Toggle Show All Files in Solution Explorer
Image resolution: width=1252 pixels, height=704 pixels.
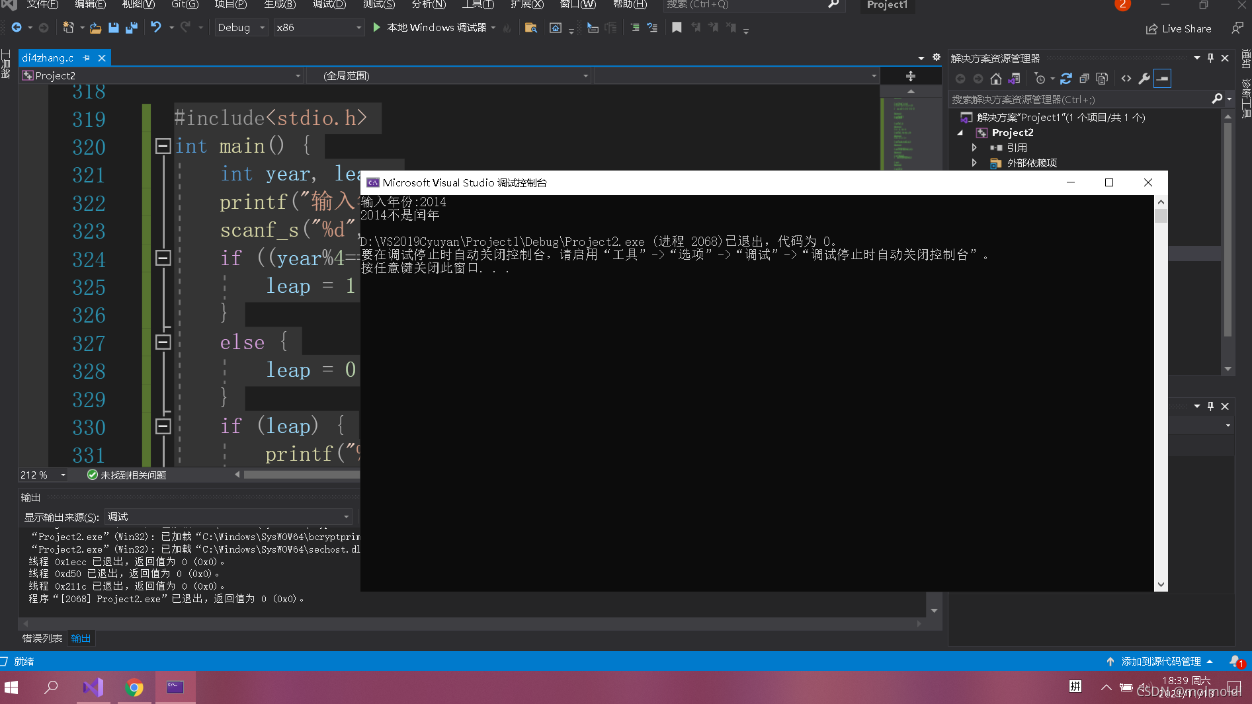click(x=1102, y=79)
